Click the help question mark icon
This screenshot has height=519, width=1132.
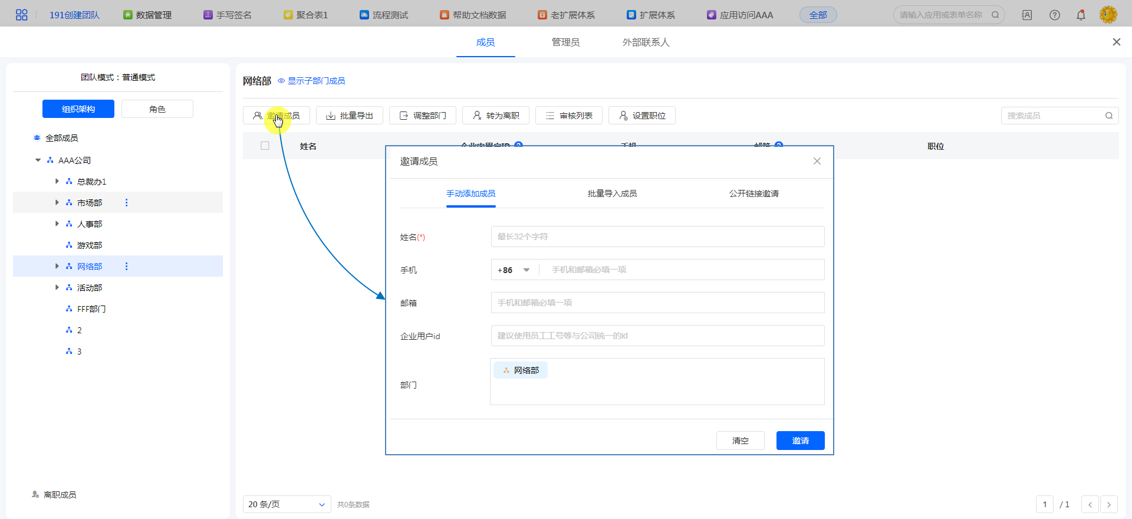pyautogui.click(x=1055, y=15)
